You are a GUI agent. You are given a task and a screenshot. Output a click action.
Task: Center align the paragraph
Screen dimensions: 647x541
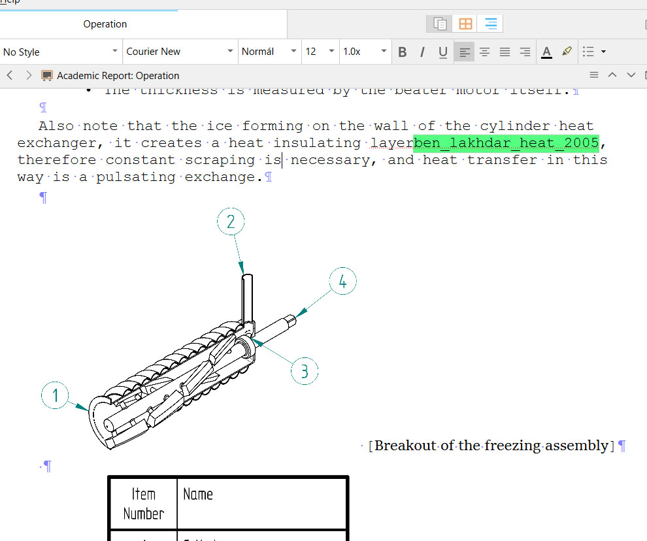click(484, 52)
